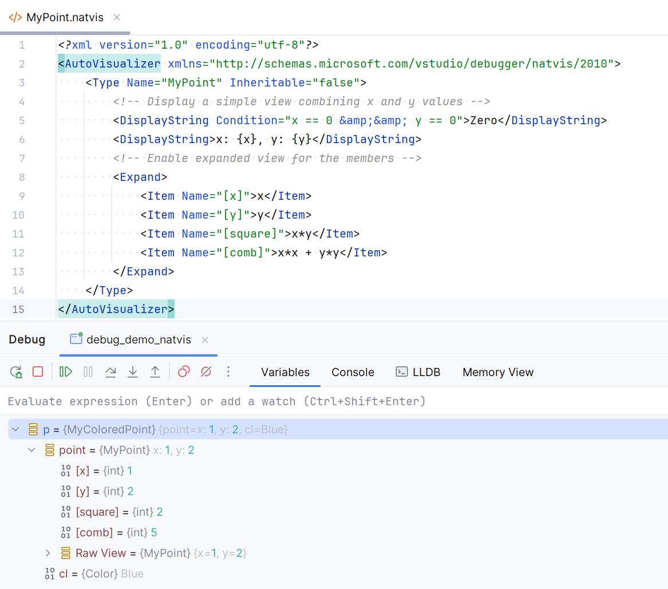The image size is (668, 589).
Task: Collapse the point variable node
Action: (31, 450)
